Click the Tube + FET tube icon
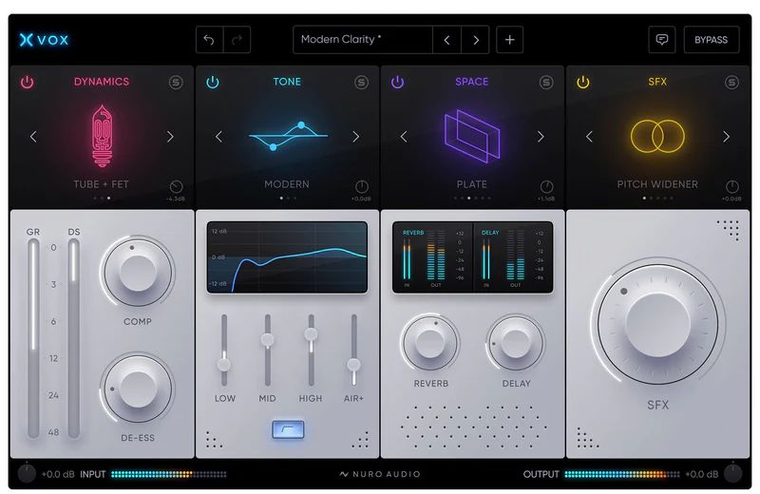 [x=102, y=136]
